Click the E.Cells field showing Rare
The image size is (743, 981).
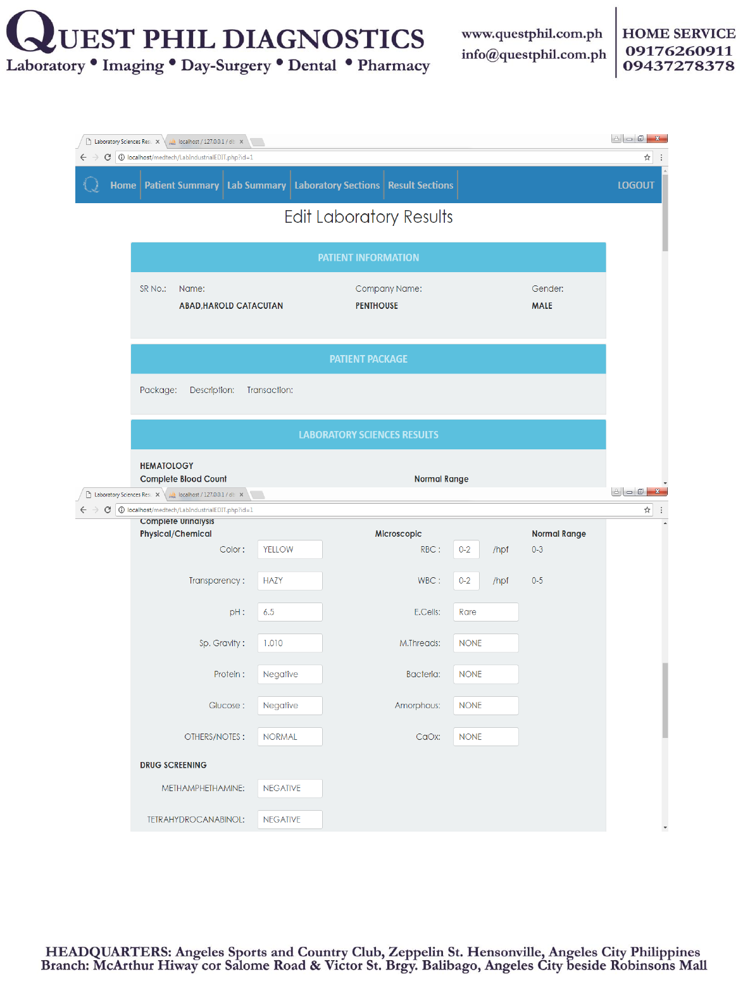click(x=486, y=612)
